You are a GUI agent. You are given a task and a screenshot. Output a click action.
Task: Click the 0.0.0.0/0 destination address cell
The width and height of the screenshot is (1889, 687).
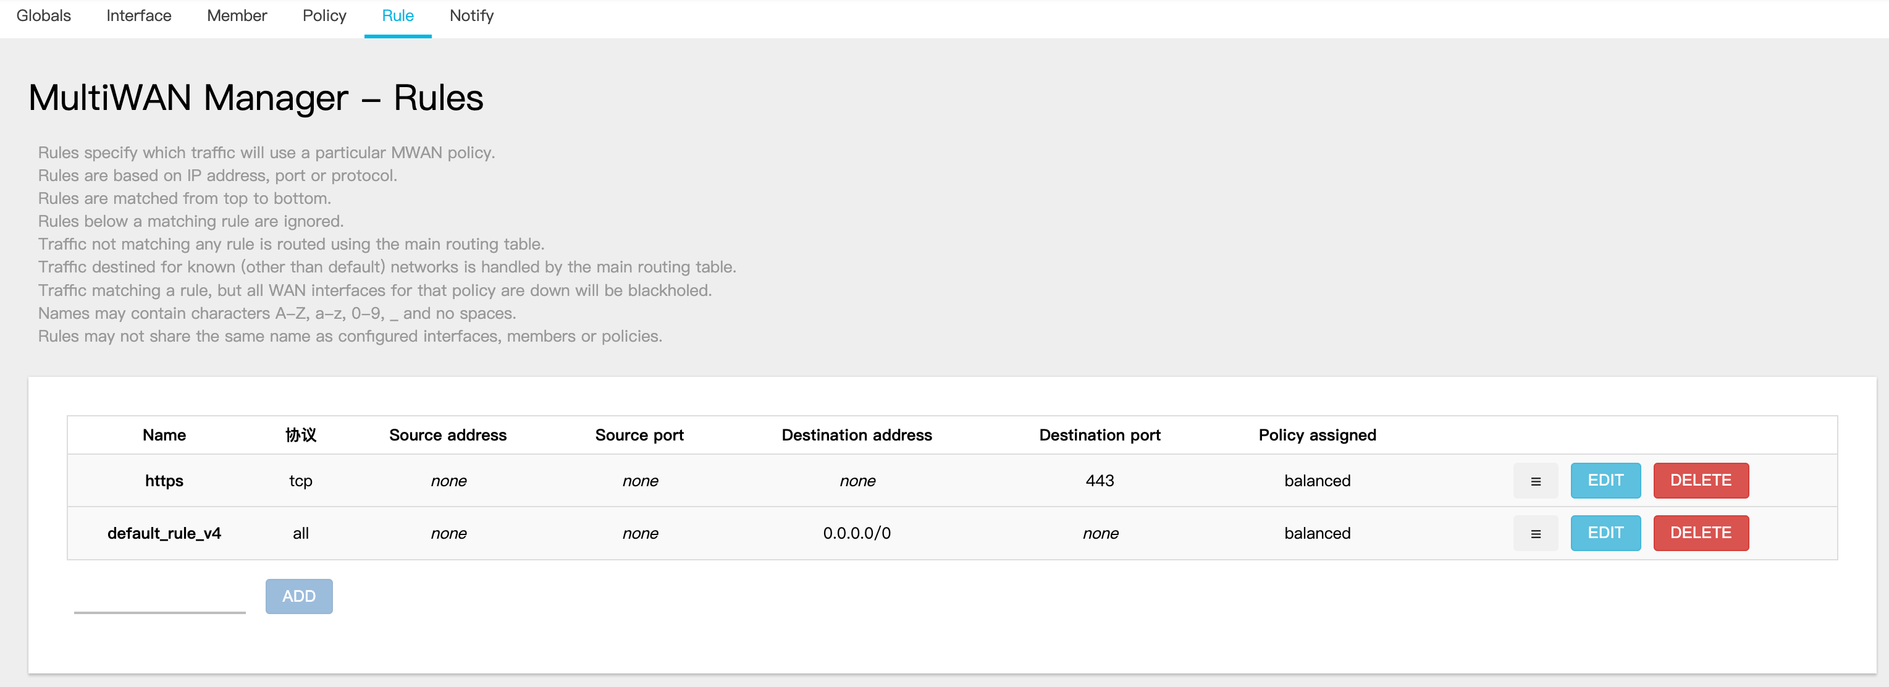[x=857, y=534]
